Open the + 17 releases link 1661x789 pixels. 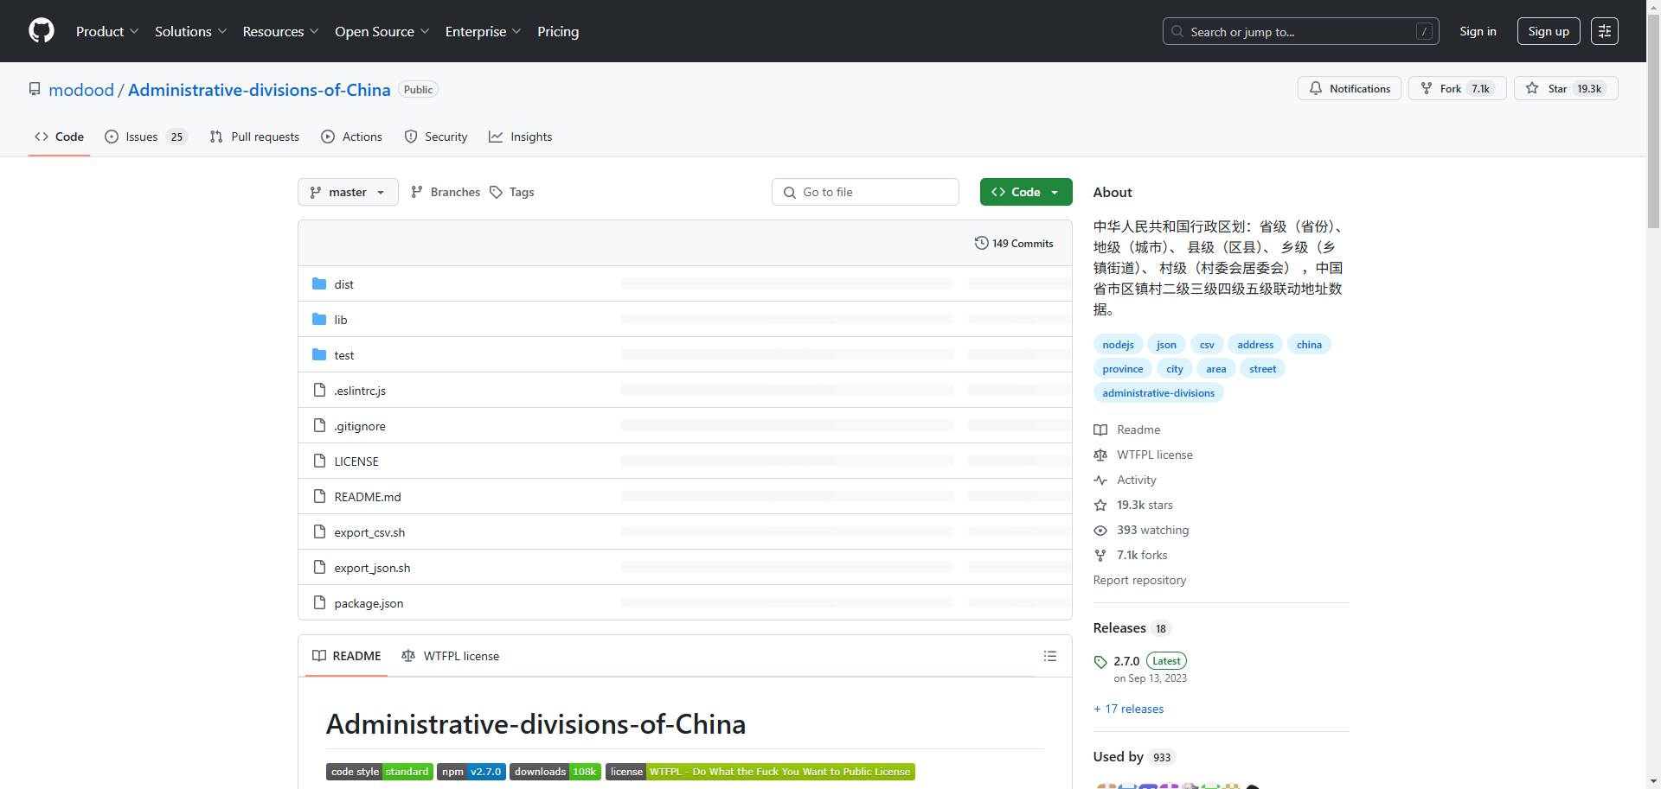point(1129,709)
